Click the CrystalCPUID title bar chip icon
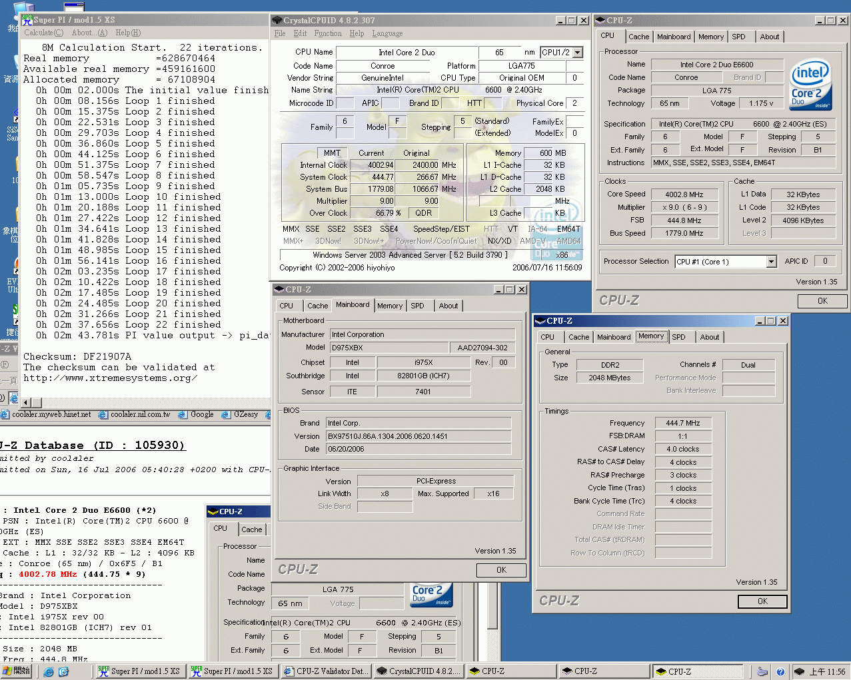This screenshot has width=851, height=680. pyautogui.click(x=277, y=21)
